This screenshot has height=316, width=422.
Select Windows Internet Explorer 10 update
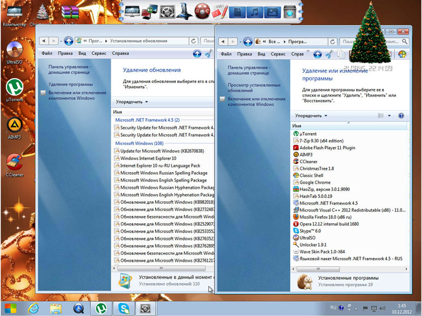point(148,158)
